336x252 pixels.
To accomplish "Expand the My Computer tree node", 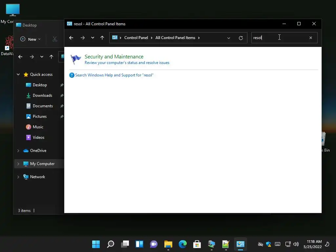I will tap(18, 164).
